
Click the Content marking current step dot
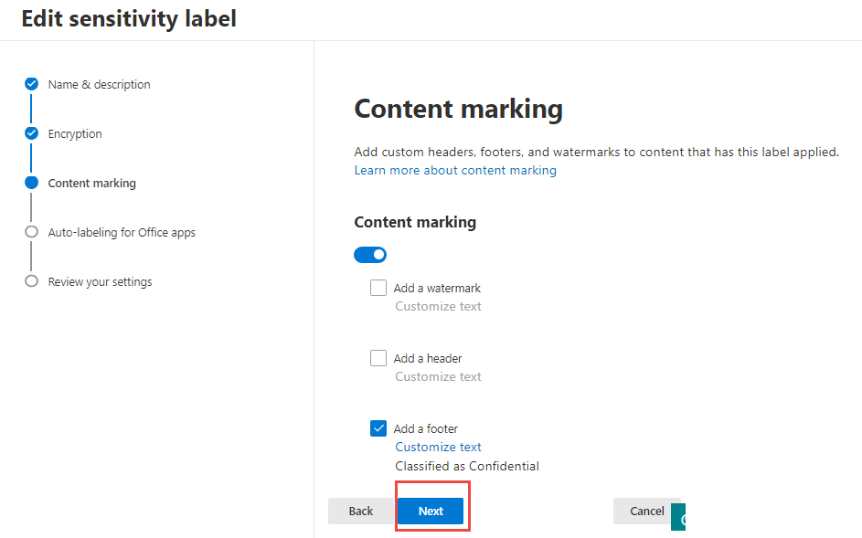31,183
